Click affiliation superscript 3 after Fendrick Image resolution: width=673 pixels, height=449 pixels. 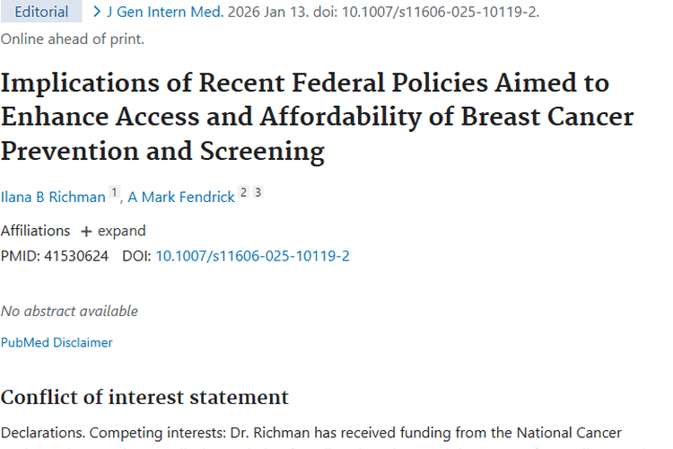point(258,192)
